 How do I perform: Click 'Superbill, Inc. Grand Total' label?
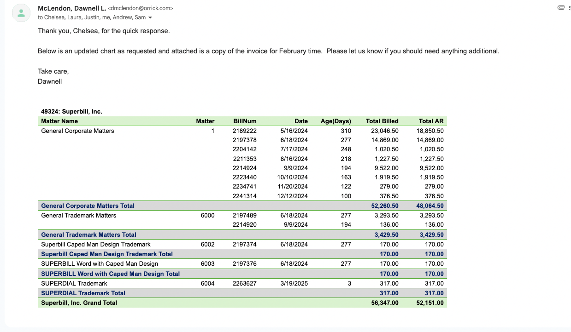tap(79, 303)
